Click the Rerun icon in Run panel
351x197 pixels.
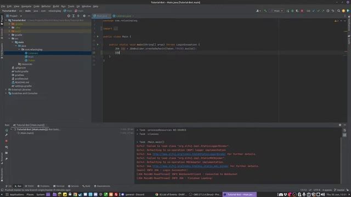[x=7, y=130]
